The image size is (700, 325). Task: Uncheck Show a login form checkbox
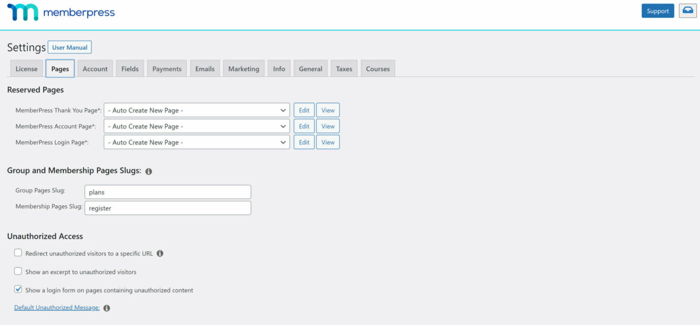pos(18,289)
